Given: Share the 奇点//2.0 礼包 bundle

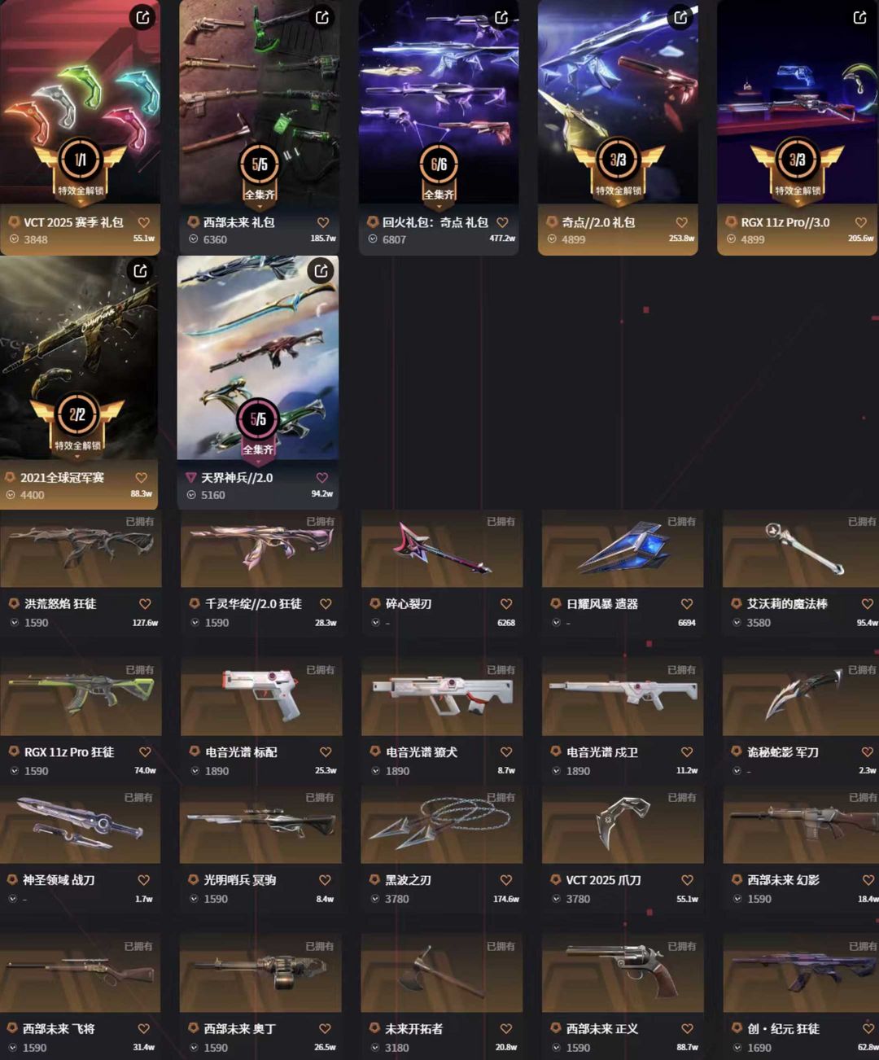Looking at the screenshot, I should [x=680, y=17].
